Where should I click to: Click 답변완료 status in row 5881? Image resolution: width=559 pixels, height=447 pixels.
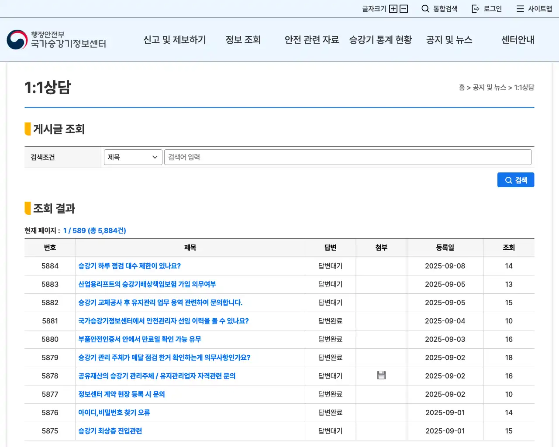pos(331,321)
